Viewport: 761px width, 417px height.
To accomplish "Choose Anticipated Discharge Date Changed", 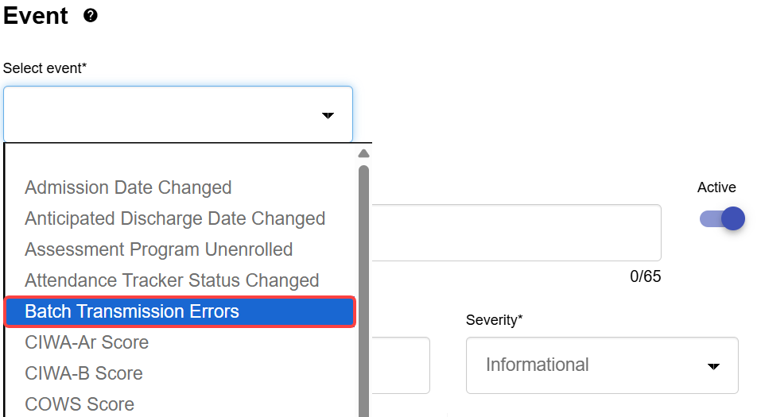I will point(175,218).
